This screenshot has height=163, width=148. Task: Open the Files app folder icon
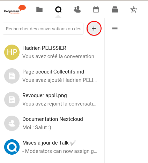point(39,9)
